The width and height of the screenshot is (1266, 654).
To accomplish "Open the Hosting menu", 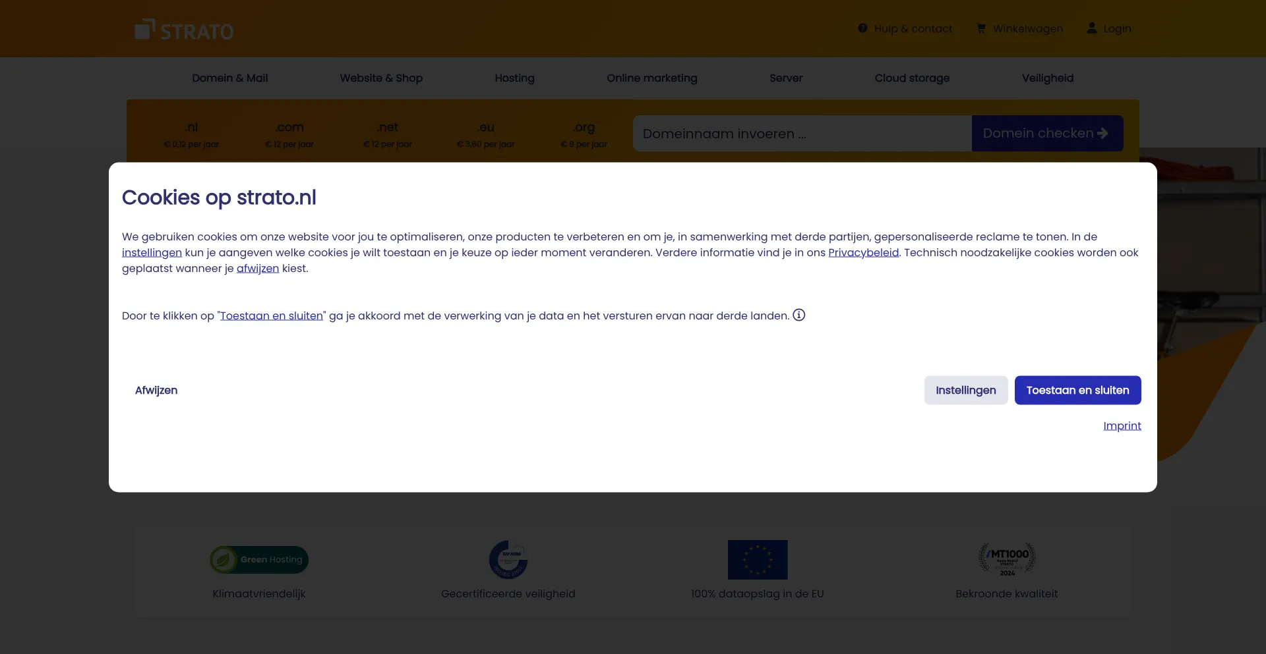I will coord(514,78).
